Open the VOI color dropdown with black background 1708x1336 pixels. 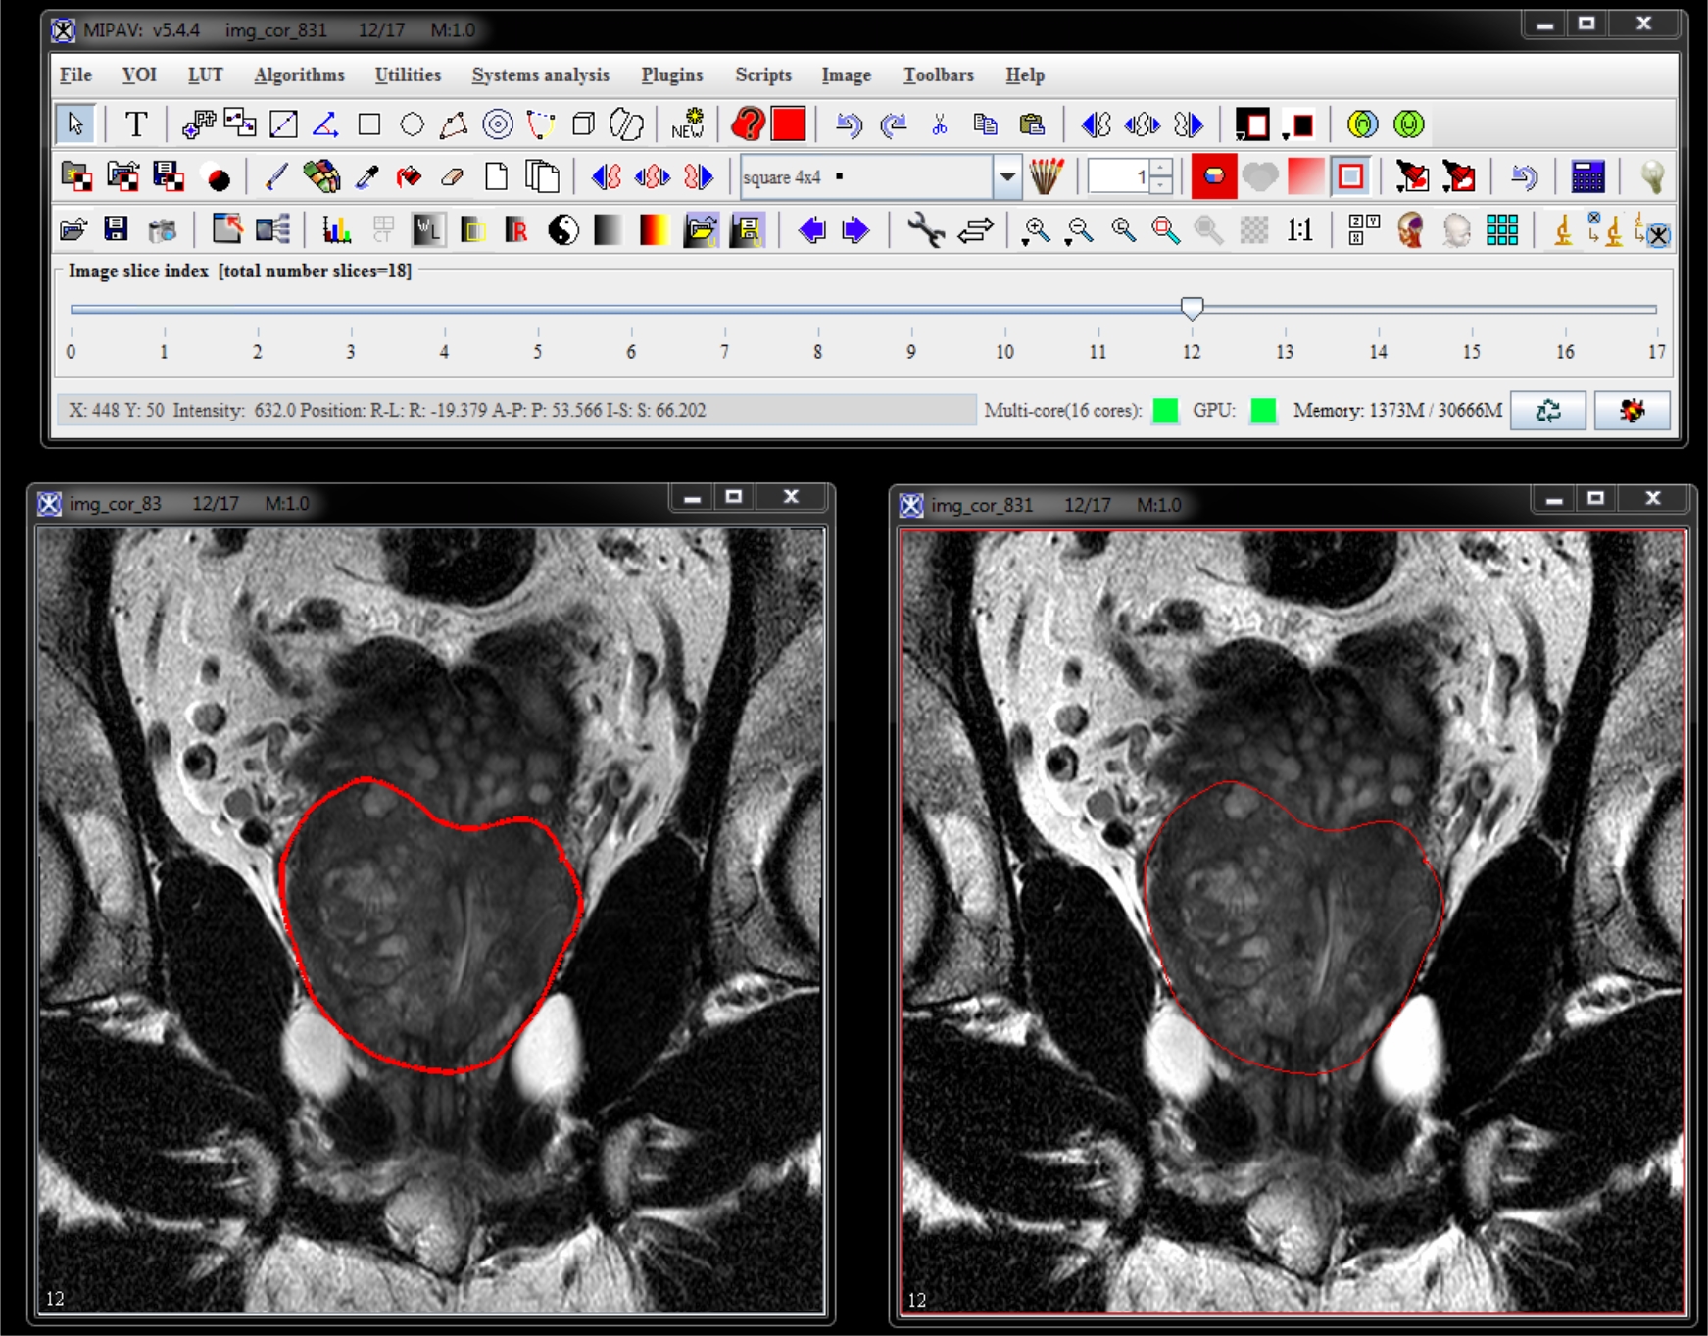pos(1251,124)
